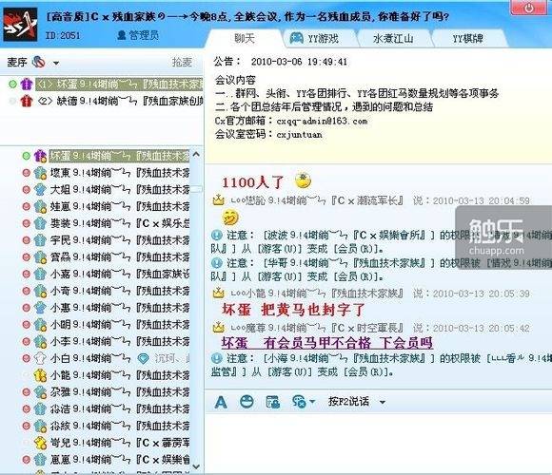Open the font style A button
Image resolution: width=552 pixels, height=475 pixels.
221,402
